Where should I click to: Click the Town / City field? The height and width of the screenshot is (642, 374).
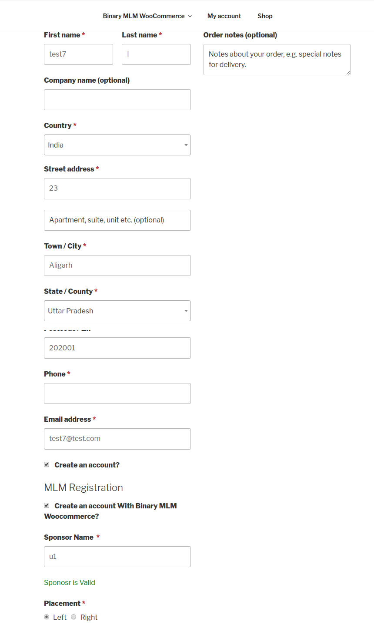(x=117, y=266)
